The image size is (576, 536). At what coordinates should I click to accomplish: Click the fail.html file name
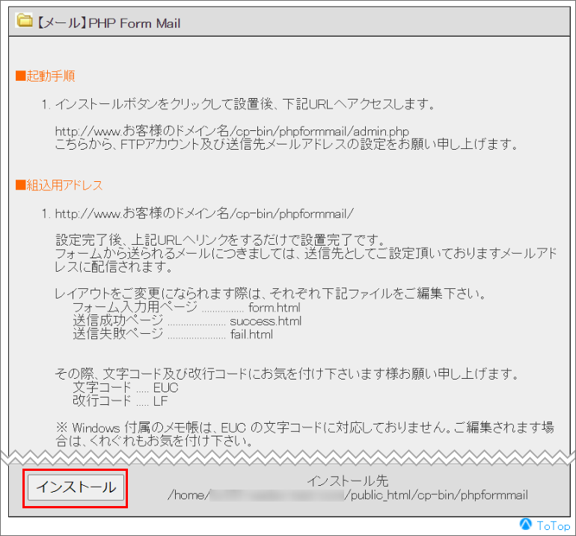tap(251, 335)
